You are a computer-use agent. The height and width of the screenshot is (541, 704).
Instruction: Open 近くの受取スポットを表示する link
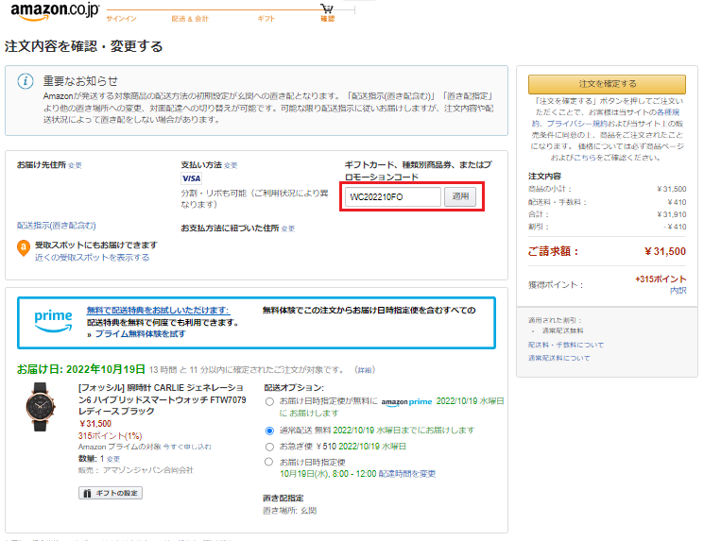click(x=92, y=258)
